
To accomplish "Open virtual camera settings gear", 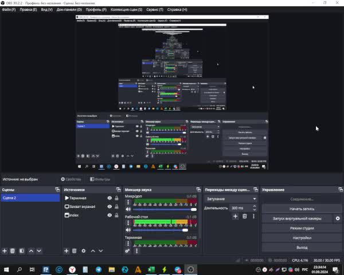I will pyautogui.click(x=338, y=218).
